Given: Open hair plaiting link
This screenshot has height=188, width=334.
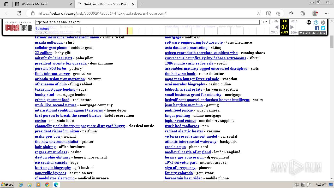Looking at the screenshot, I should click(x=45, y=147).
